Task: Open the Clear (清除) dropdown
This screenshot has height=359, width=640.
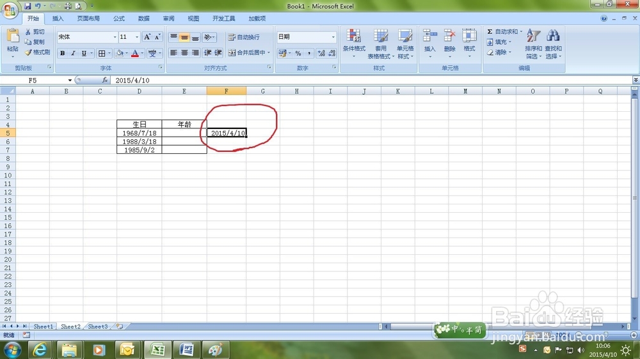Action: 499,52
